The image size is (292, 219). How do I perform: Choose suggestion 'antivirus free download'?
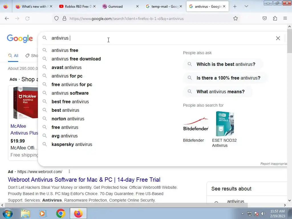(x=76, y=59)
